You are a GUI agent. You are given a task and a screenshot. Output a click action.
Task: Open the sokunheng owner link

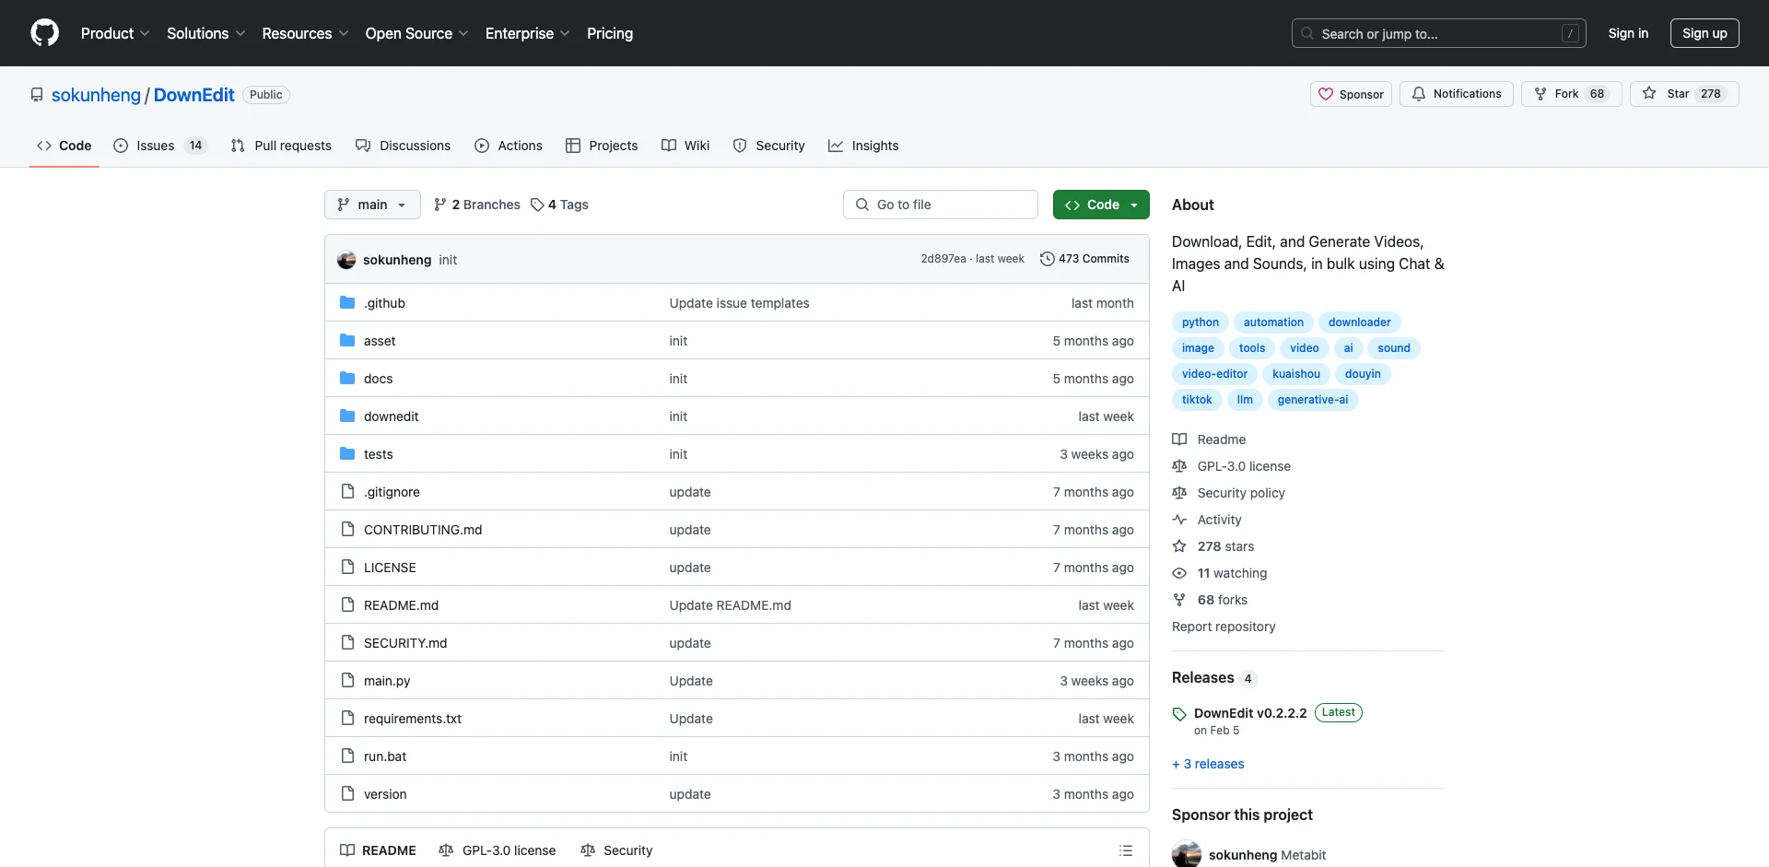96,95
